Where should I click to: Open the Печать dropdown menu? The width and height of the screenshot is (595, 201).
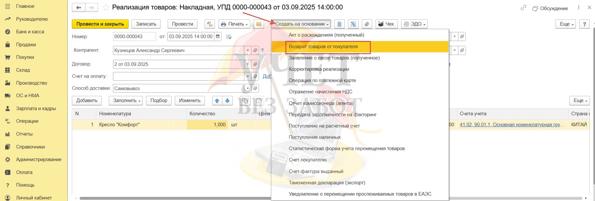click(234, 24)
